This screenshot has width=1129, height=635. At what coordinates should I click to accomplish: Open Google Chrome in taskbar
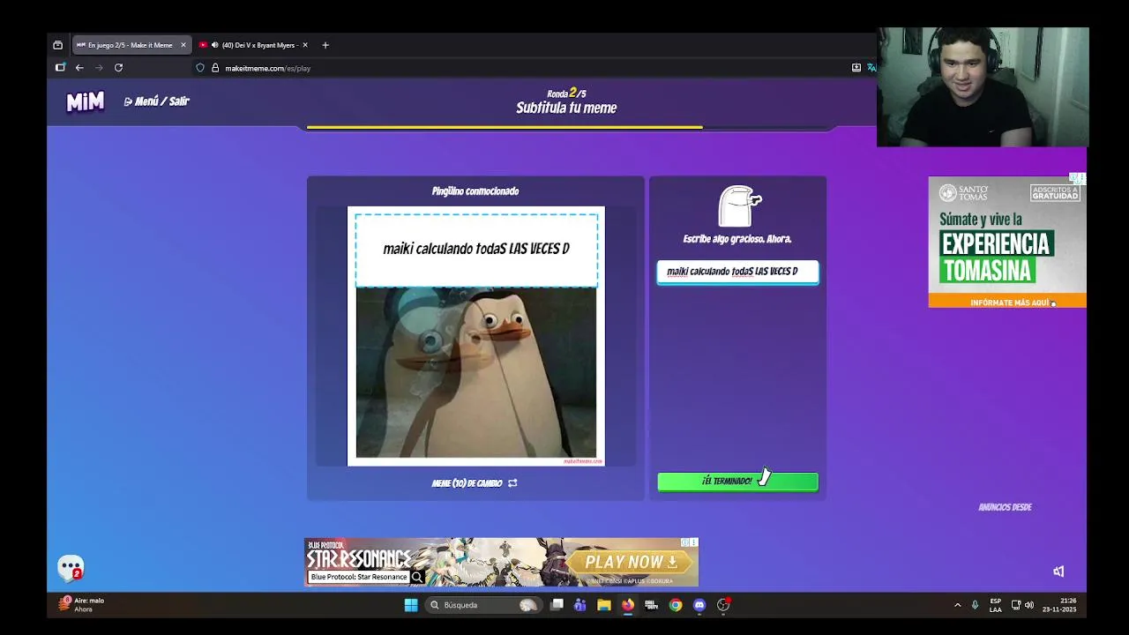pos(676,605)
